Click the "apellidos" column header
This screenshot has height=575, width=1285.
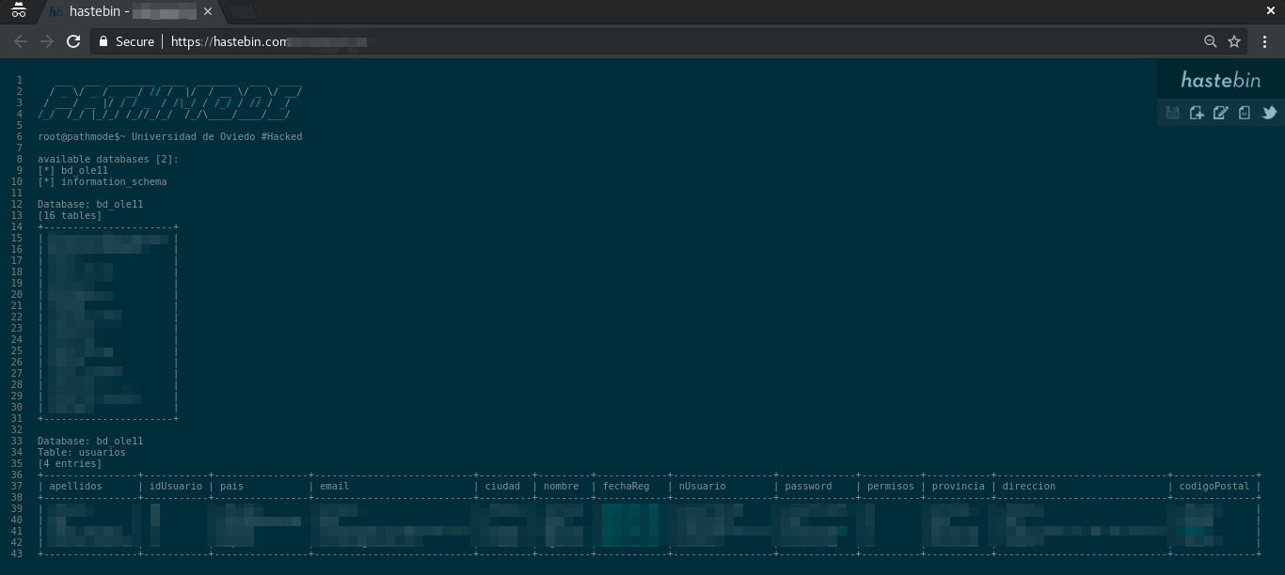pos(76,486)
